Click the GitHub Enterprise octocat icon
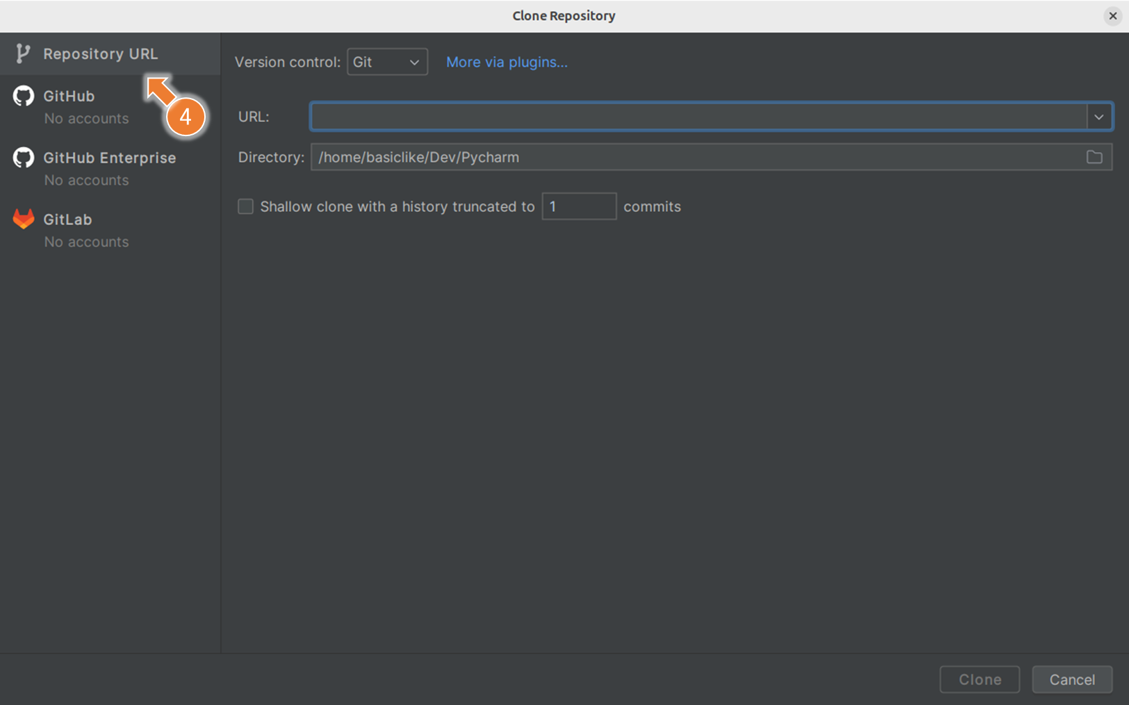 coord(24,158)
